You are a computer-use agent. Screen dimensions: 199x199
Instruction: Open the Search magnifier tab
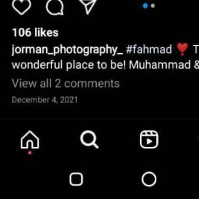pyautogui.click(x=89, y=139)
